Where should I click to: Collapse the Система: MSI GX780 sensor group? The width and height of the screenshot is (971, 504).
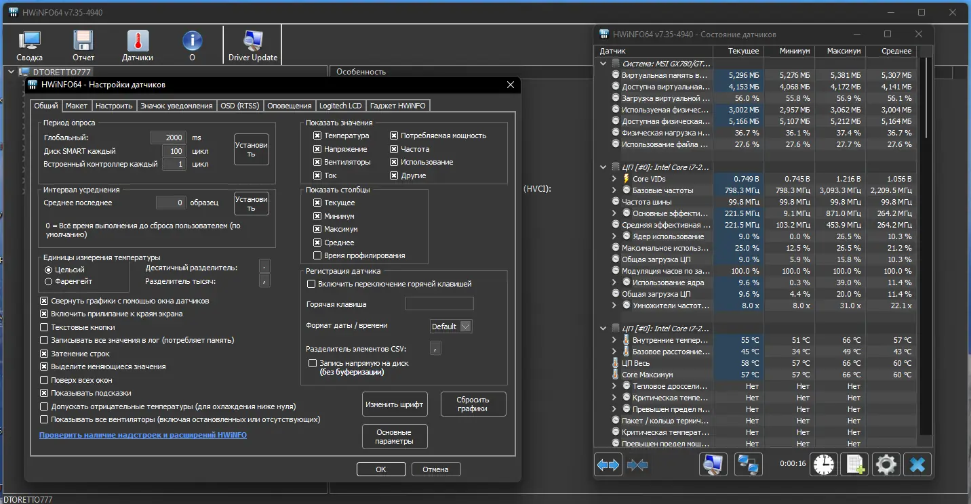(x=603, y=64)
